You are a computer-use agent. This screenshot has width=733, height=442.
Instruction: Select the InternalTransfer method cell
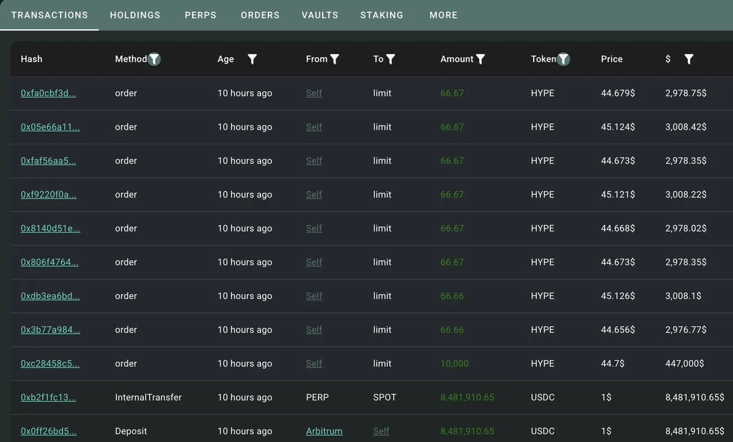point(148,397)
